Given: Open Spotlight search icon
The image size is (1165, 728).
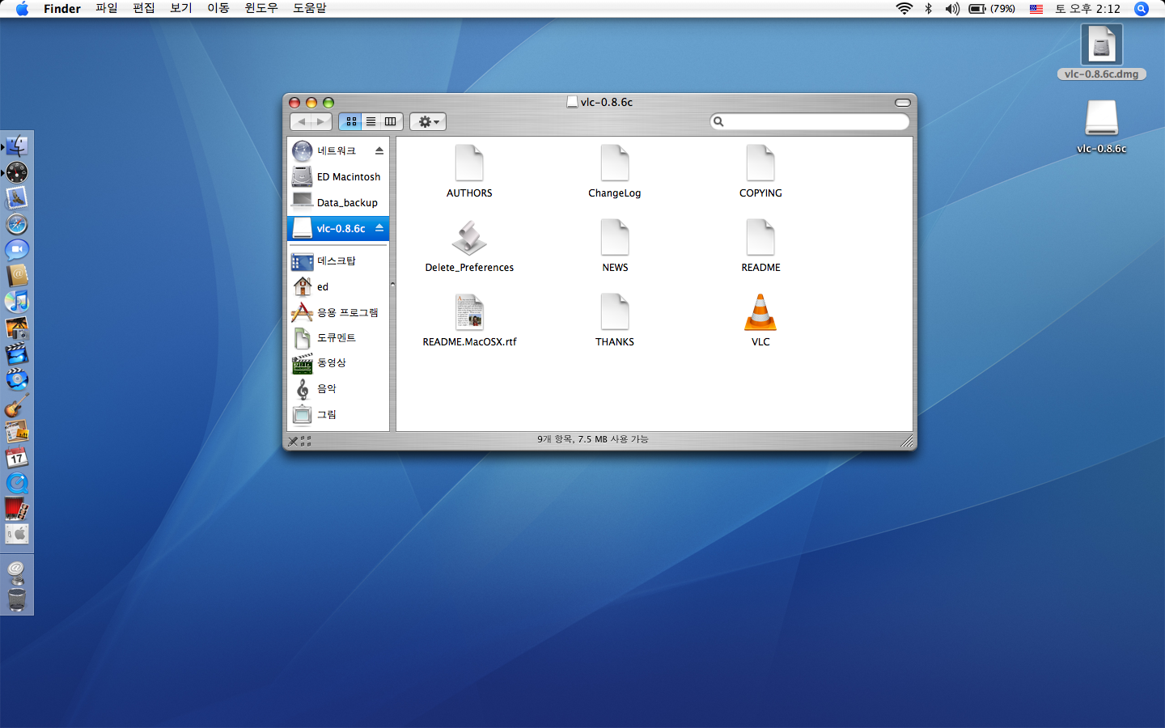Looking at the screenshot, I should click(1142, 9).
